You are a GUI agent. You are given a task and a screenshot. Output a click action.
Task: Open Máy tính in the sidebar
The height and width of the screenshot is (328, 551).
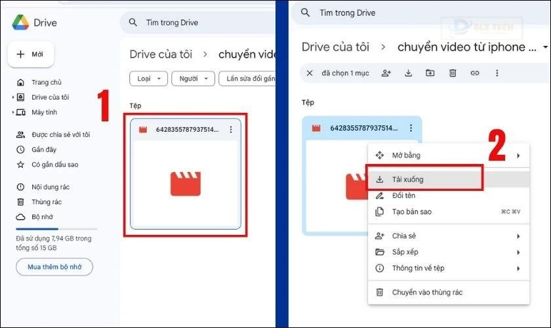(45, 112)
